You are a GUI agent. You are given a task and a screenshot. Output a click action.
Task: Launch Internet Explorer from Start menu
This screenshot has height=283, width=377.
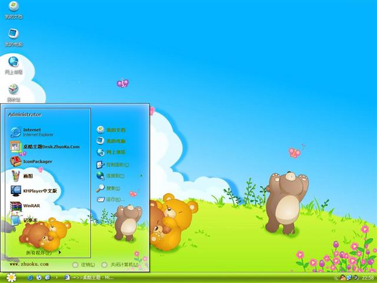click(32, 132)
